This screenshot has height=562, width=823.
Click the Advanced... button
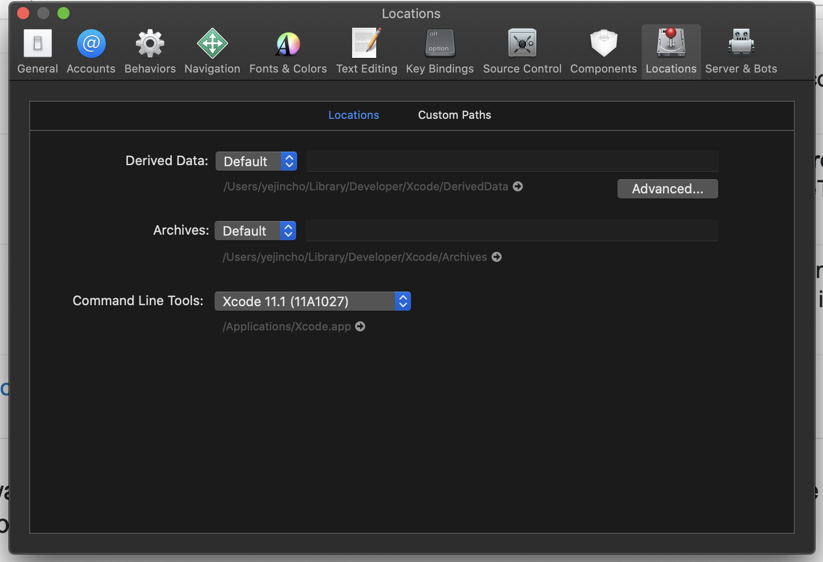[x=667, y=189]
